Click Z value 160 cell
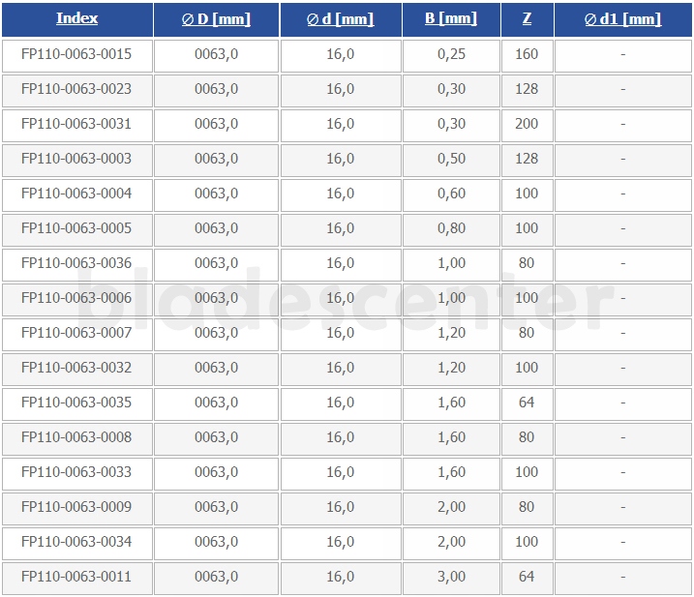694x597 pixels. pyautogui.click(x=528, y=56)
